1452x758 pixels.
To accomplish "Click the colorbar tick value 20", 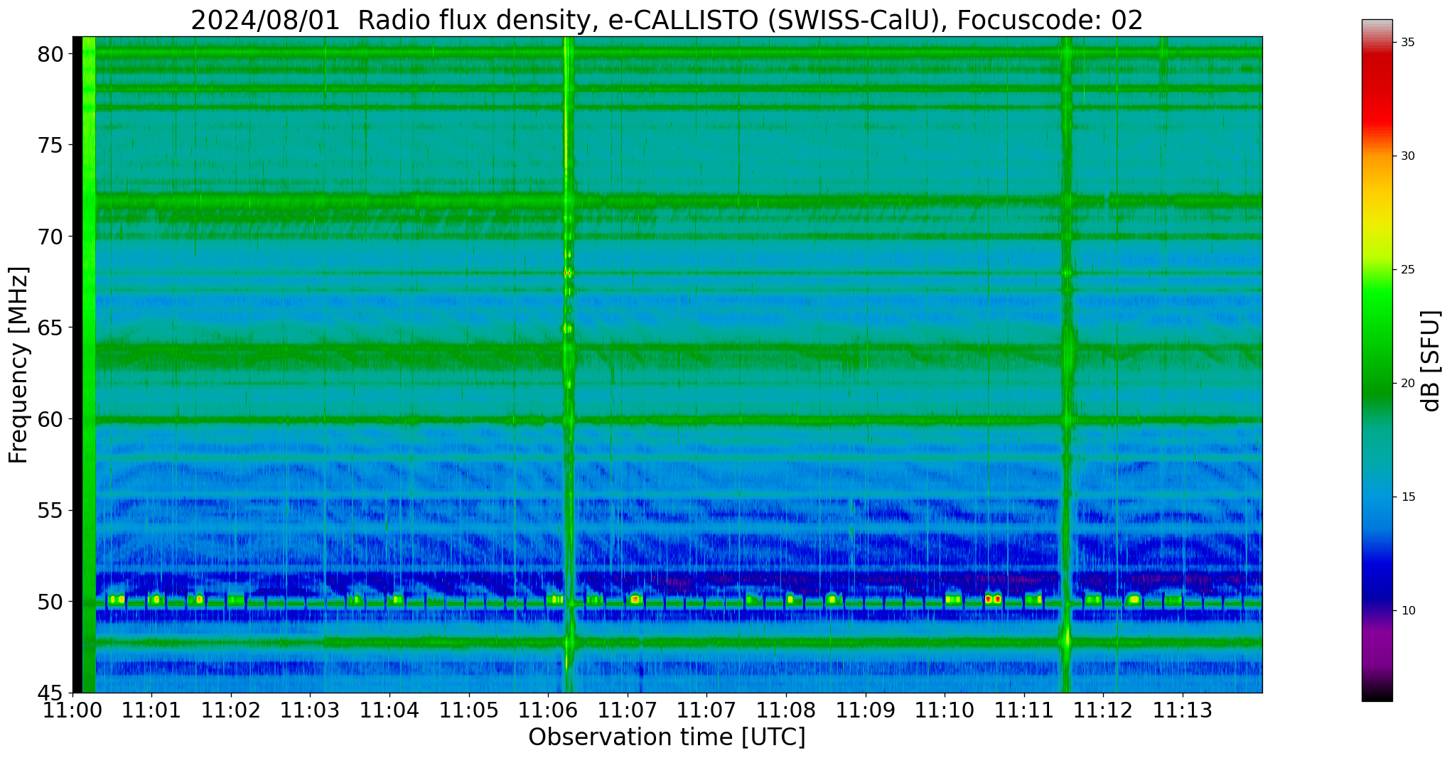I will click(x=1407, y=384).
